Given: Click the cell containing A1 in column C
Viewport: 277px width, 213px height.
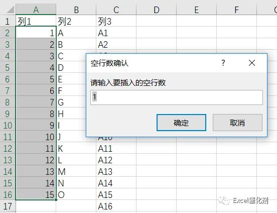Looking at the screenshot, I should point(116,33).
